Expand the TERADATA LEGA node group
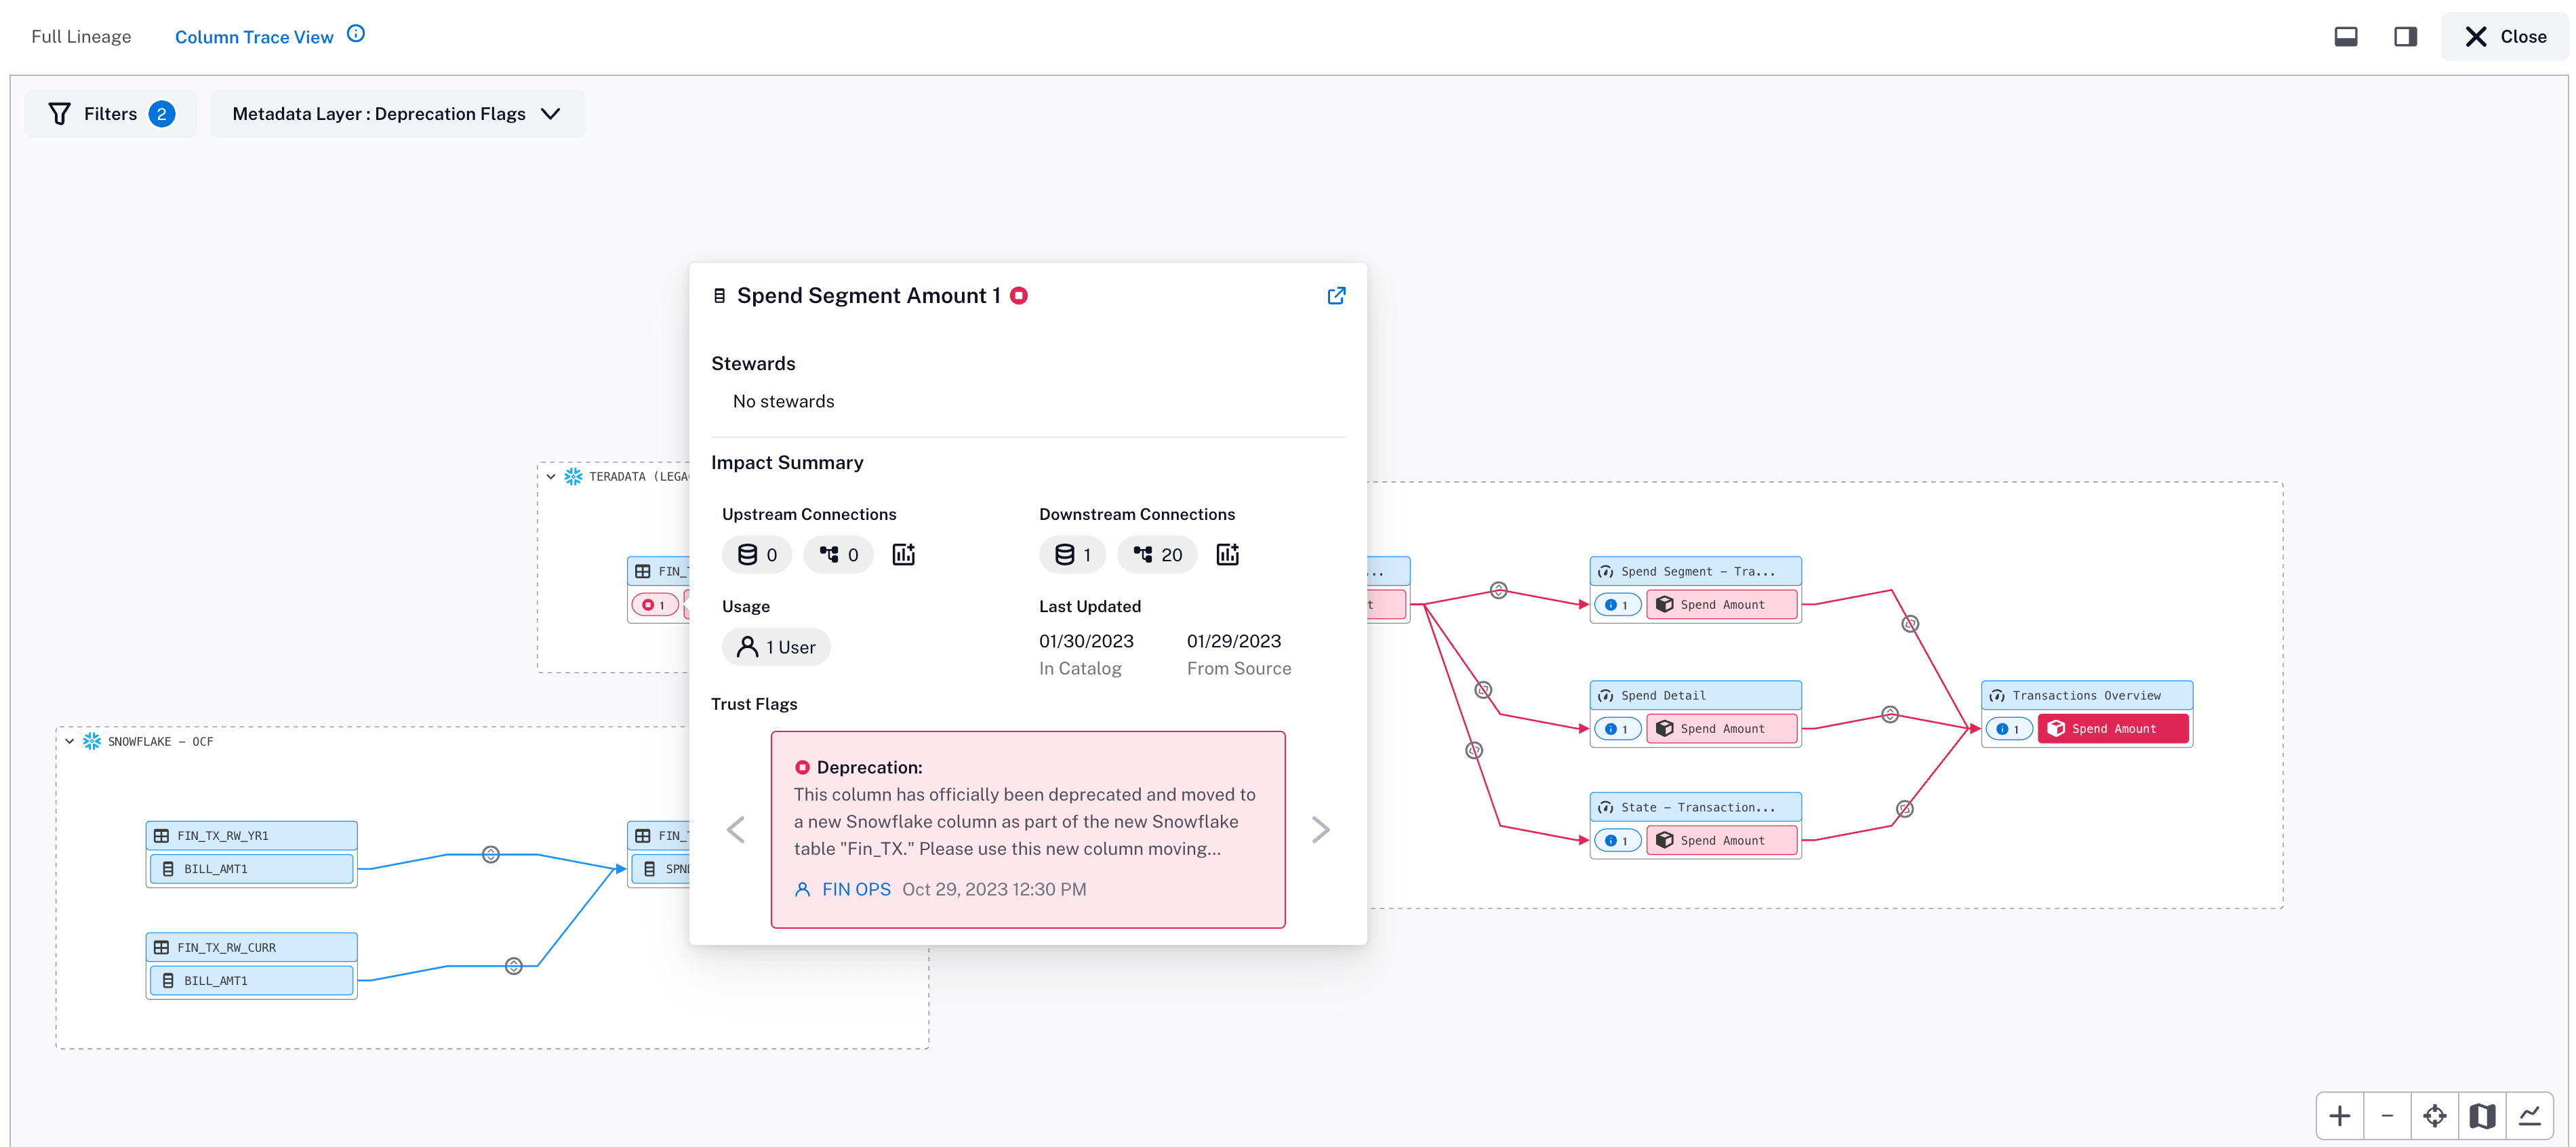The width and height of the screenshot is (2576, 1147). click(552, 477)
